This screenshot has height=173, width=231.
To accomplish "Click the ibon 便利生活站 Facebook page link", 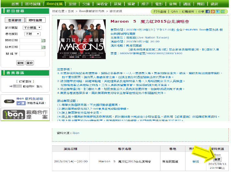I will click(30, 99).
